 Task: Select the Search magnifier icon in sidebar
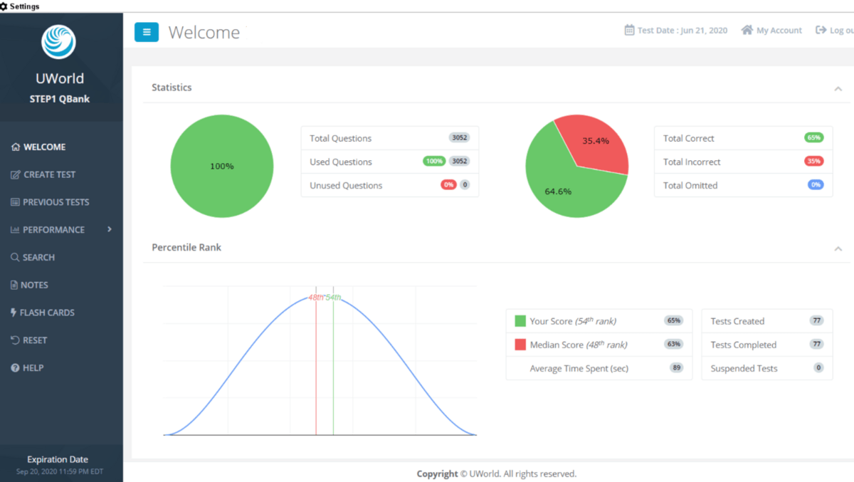(x=15, y=257)
